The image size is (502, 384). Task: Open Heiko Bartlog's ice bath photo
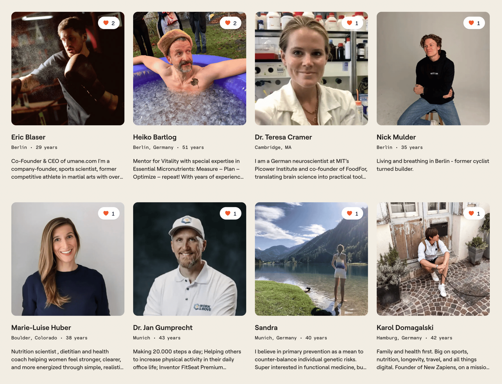pyautogui.click(x=190, y=68)
